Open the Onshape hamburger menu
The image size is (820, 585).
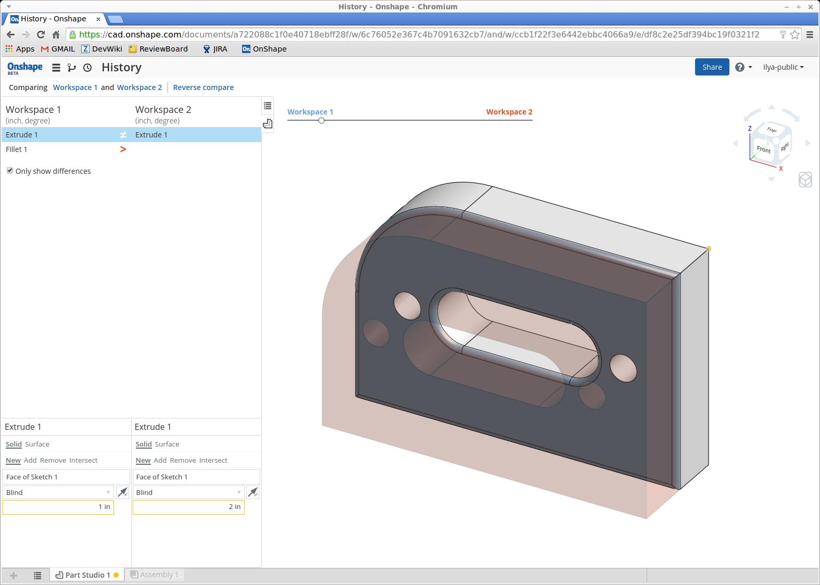[56, 68]
